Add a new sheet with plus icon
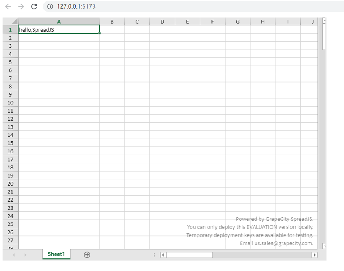This screenshot has width=344, height=271. pyautogui.click(x=87, y=254)
